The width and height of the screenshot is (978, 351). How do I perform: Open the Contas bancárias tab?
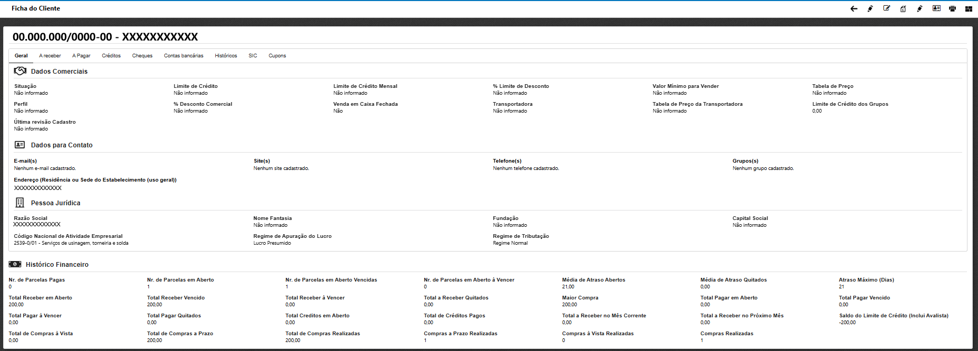[183, 56]
